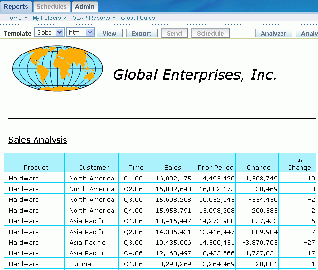Go to Home breadcrumb link
Image resolution: width=318 pixels, height=270 pixels.
coord(14,18)
